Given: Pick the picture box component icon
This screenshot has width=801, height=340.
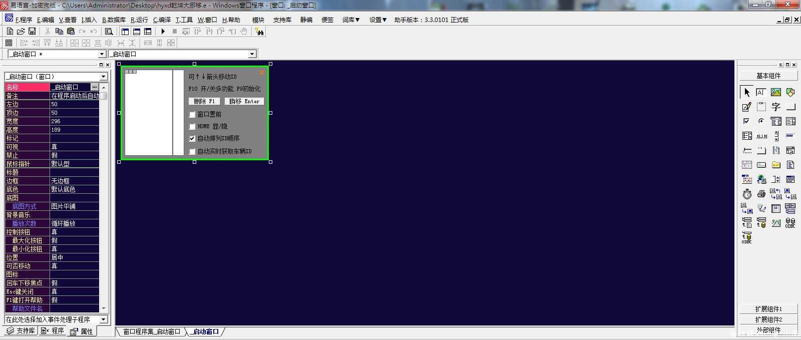Looking at the screenshot, I should (776, 92).
